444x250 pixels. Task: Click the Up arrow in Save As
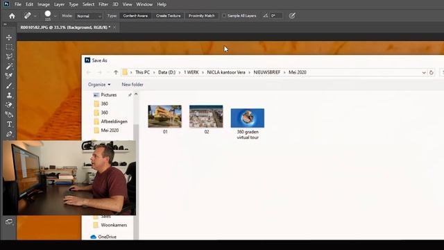116,72
